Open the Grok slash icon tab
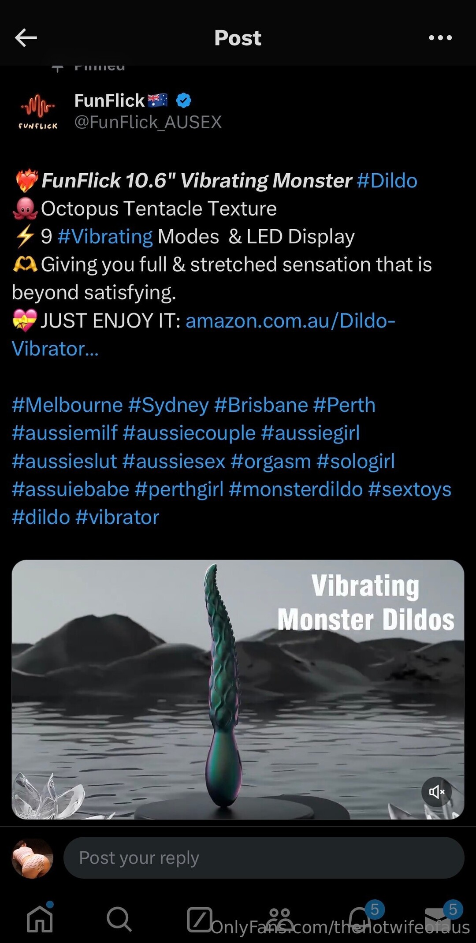The width and height of the screenshot is (476, 943). [x=199, y=919]
